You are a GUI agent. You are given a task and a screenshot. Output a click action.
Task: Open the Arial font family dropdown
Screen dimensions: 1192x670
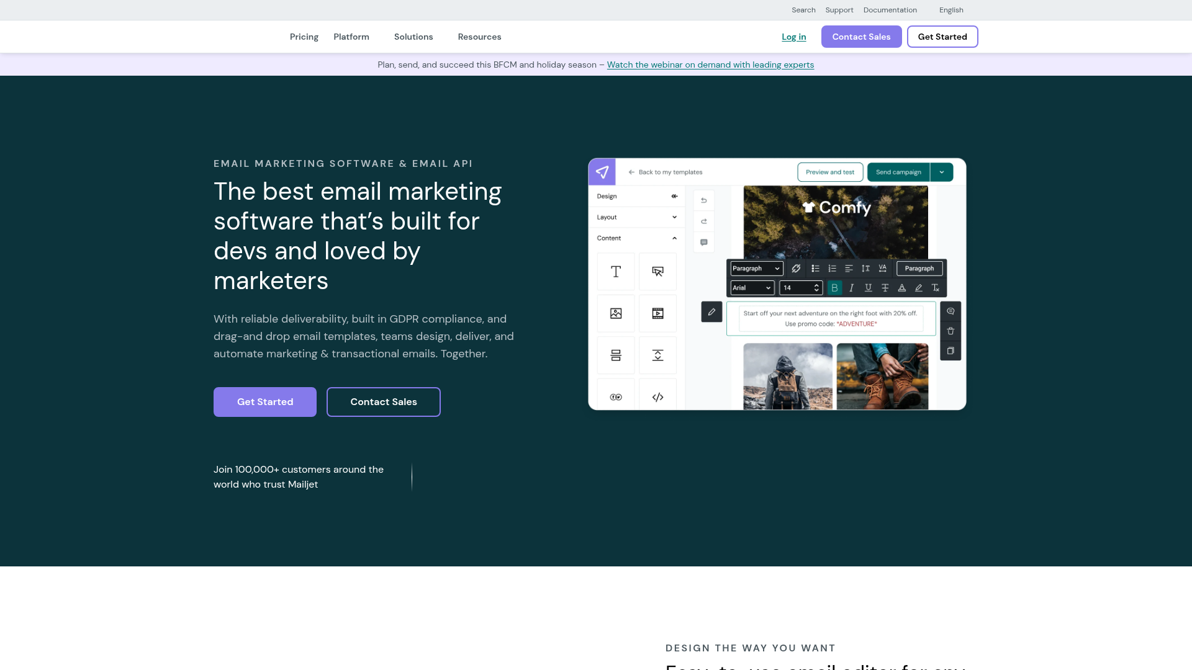751,287
